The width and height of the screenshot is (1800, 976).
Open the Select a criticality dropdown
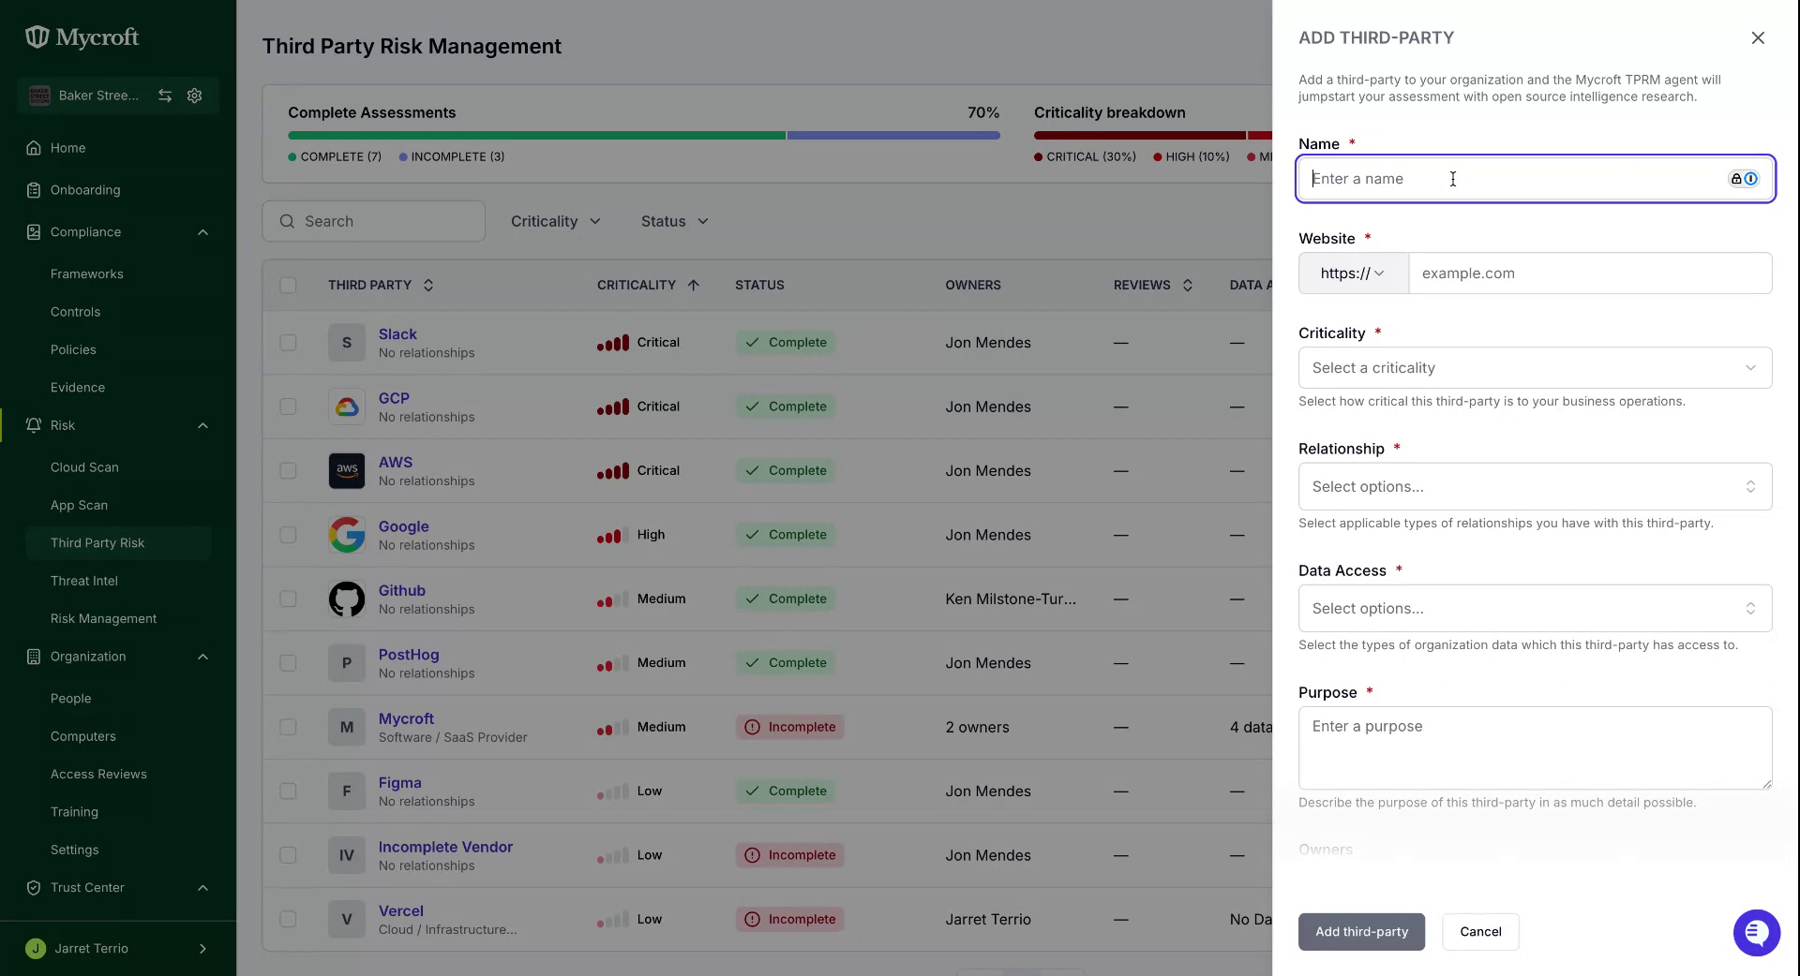pos(1535,368)
